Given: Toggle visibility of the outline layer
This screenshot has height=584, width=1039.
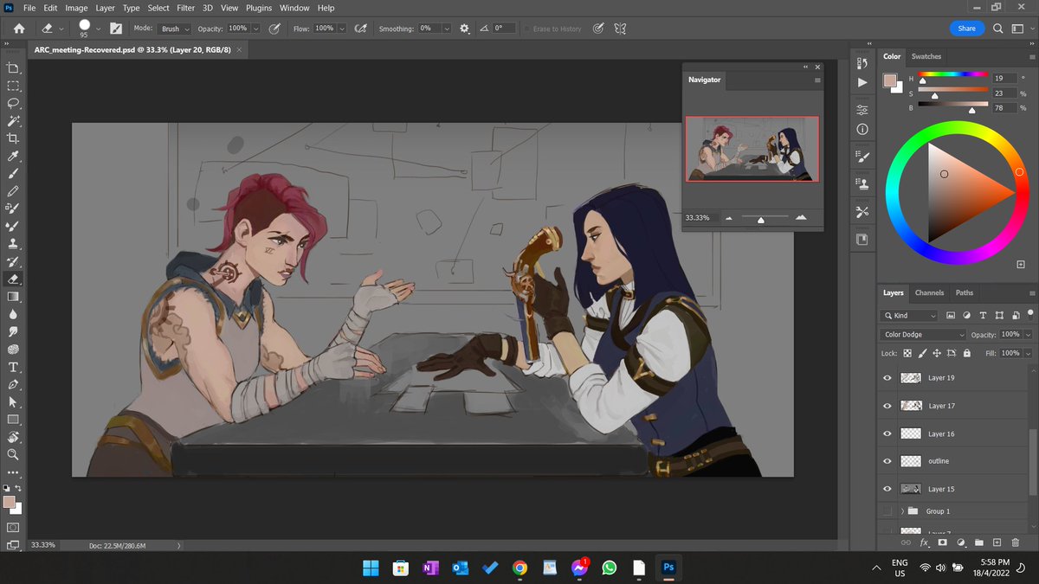Looking at the screenshot, I should (887, 461).
